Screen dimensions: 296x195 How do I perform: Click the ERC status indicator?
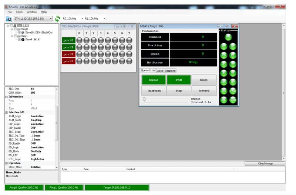pyautogui.click(x=233, y=47)
